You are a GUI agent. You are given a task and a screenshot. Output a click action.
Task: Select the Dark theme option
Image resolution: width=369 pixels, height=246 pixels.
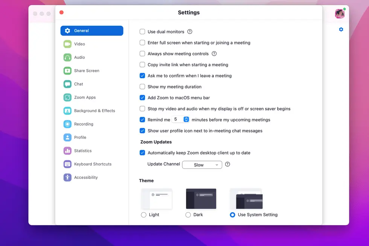188,215
